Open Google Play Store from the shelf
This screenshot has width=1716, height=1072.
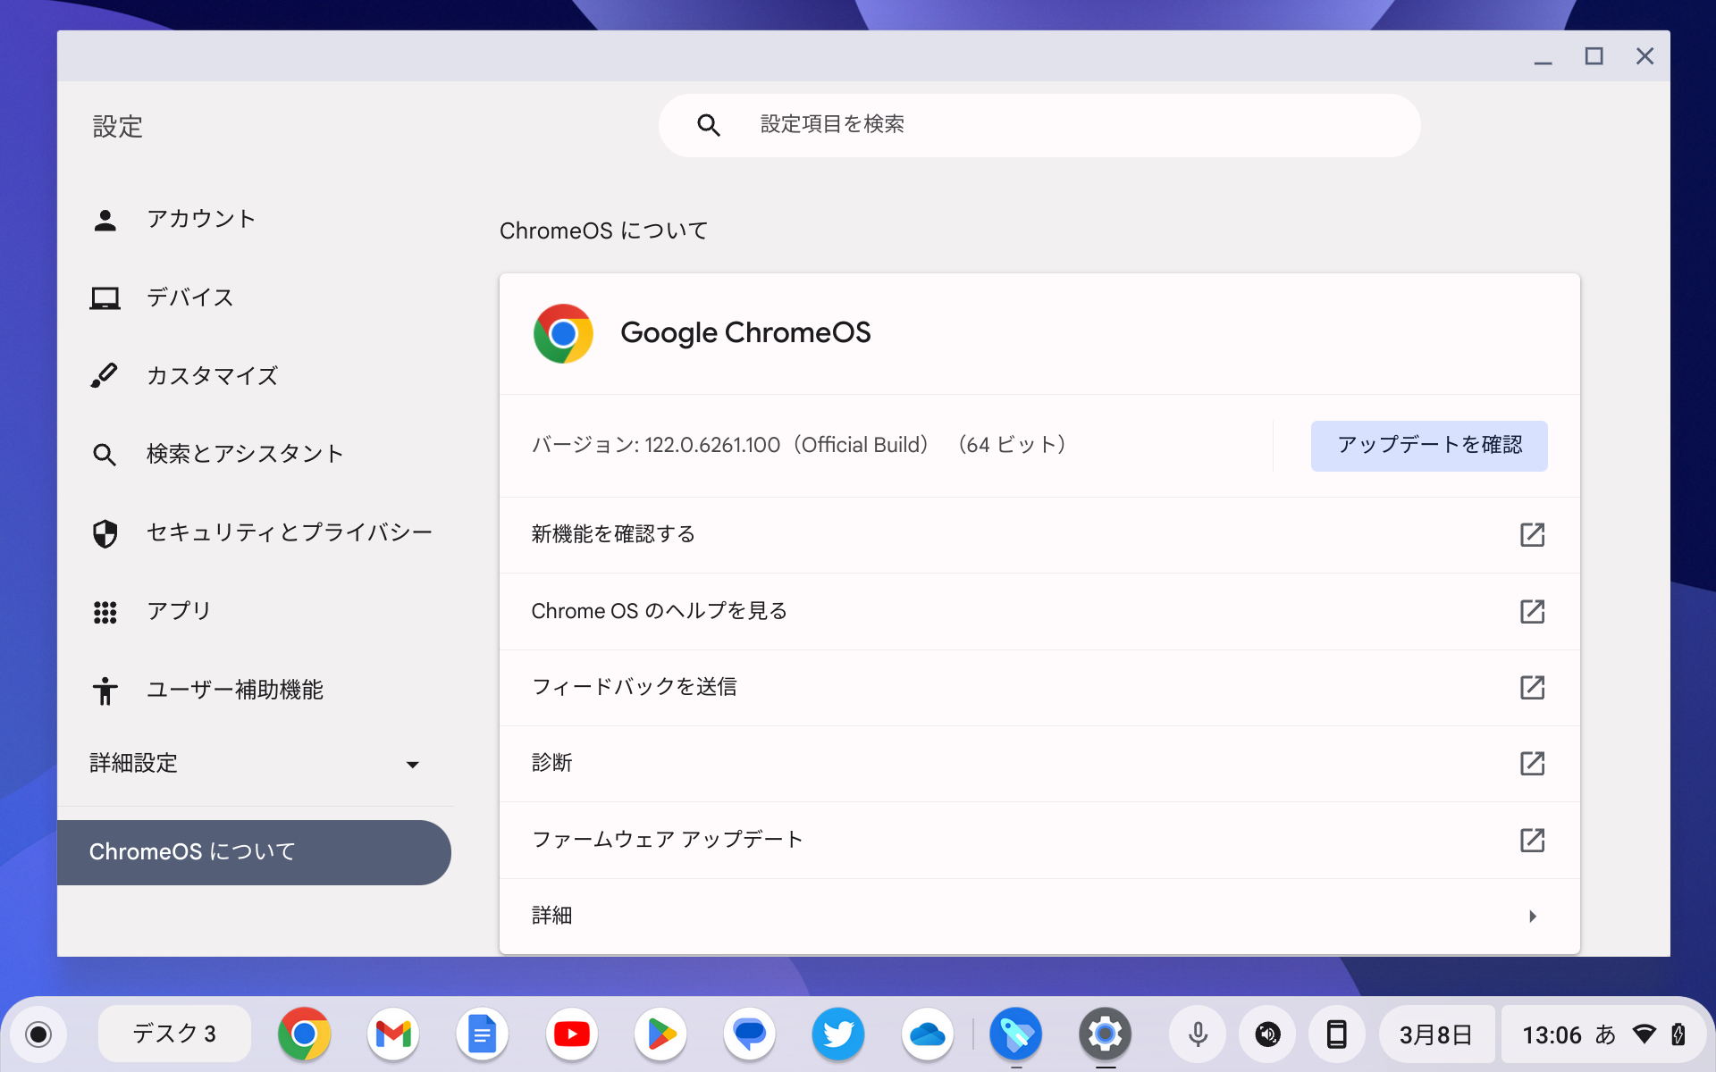(660, 1034)
